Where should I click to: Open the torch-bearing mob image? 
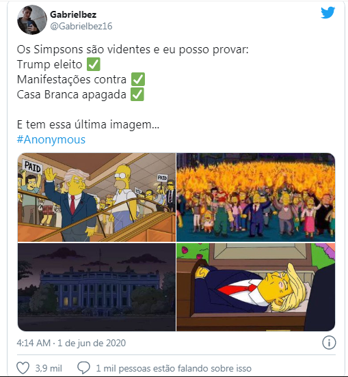click(x=256, y=197)
